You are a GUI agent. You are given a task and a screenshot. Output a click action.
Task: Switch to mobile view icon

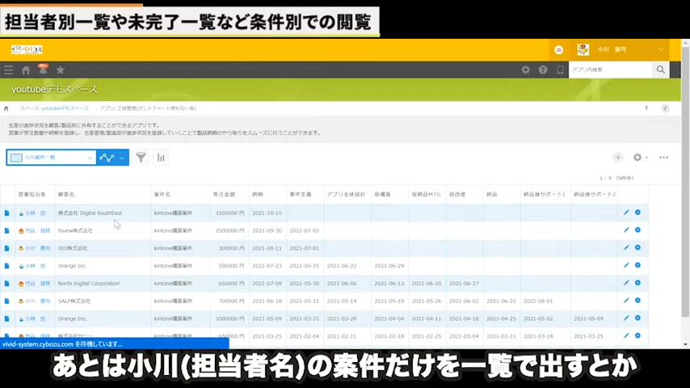tap(560, 70)
